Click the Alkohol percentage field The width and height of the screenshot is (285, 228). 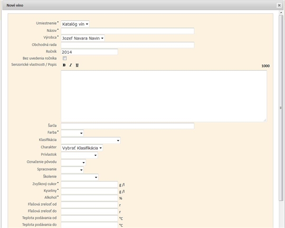[89, 198]
